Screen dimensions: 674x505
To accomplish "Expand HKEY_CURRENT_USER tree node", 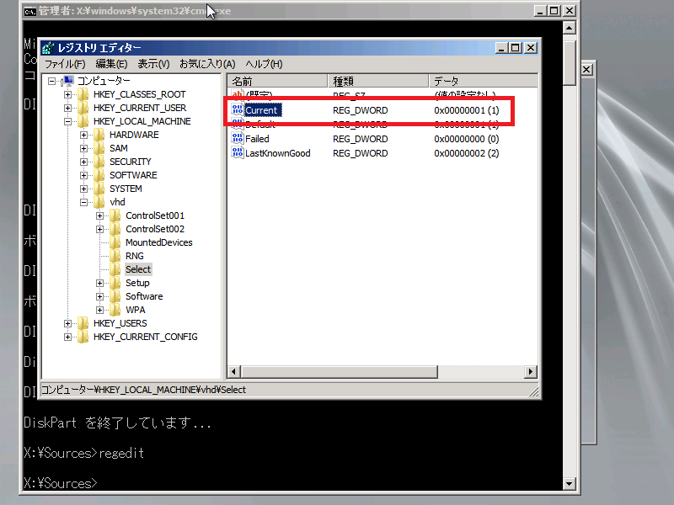I will (67, 108).
